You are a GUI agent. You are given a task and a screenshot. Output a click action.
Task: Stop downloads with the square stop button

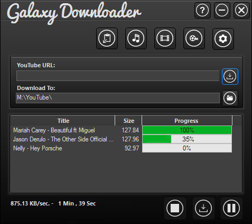pos(175,208)
